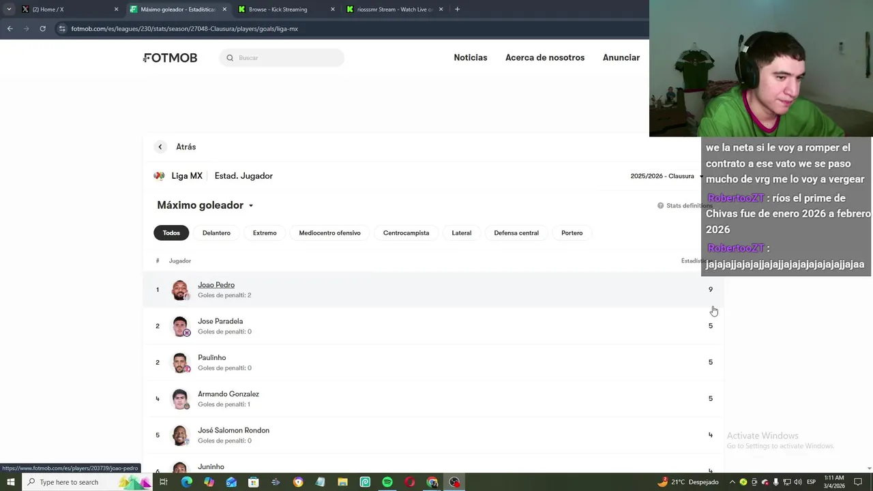Open Microsoft Store from the taskbar
Viewport: 873px width, 491px height.
click(253, 482)
